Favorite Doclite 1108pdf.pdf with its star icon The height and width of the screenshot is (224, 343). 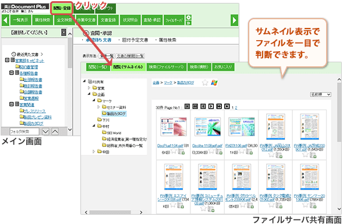(x=211, y=151)
